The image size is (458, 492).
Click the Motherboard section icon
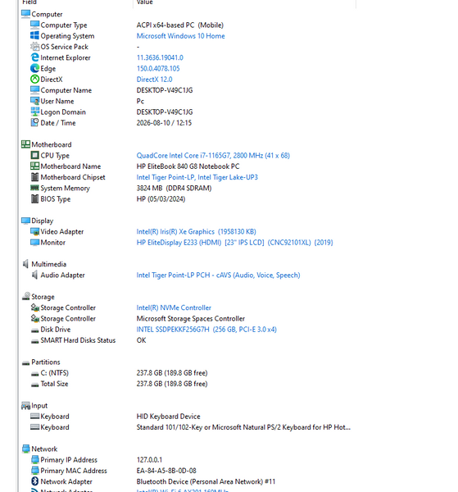(25, 144)
